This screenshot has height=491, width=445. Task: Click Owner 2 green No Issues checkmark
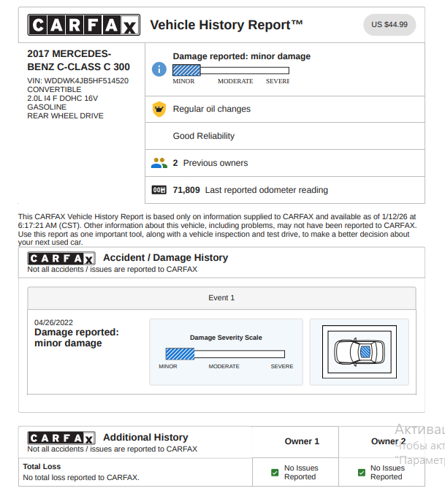361,473
